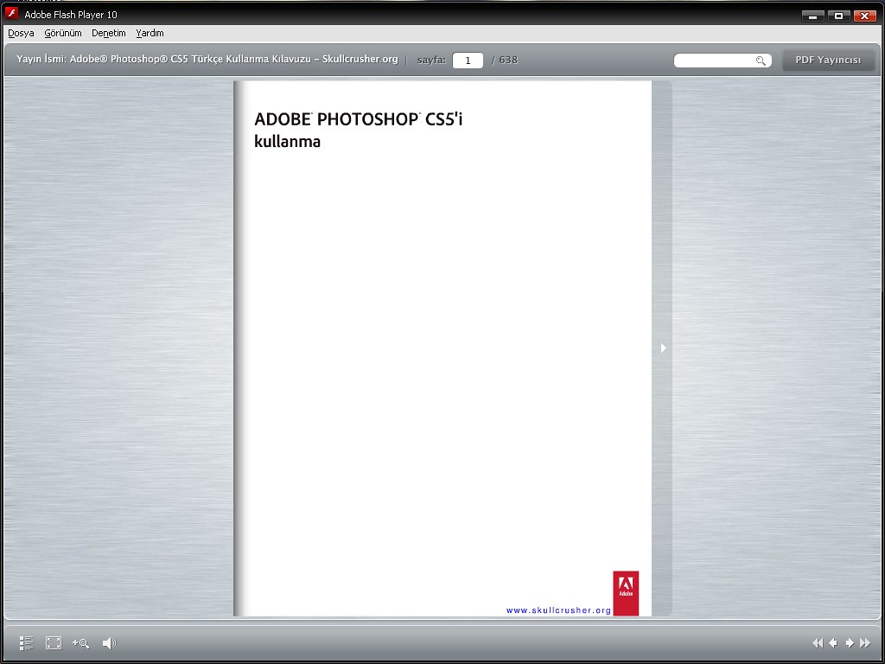
Task: Open the table of contents list icon
Action: 27,643
